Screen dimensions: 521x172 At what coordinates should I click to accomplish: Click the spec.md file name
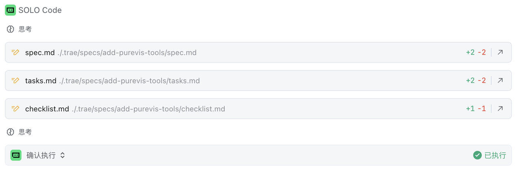pos(40,52)
